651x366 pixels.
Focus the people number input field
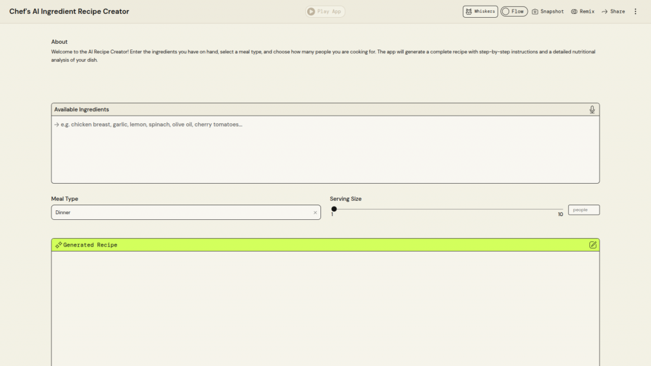tap(583, 210)
